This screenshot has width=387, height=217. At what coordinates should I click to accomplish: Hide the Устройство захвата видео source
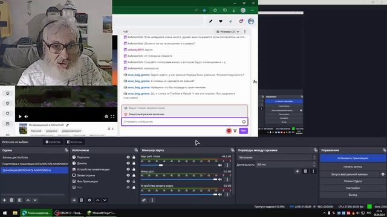[x=128, y=169]
